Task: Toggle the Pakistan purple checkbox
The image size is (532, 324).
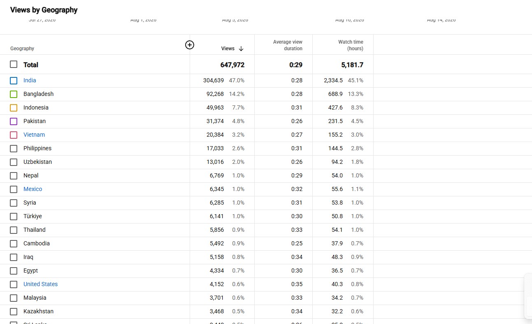Action: [x=14, y=121]
